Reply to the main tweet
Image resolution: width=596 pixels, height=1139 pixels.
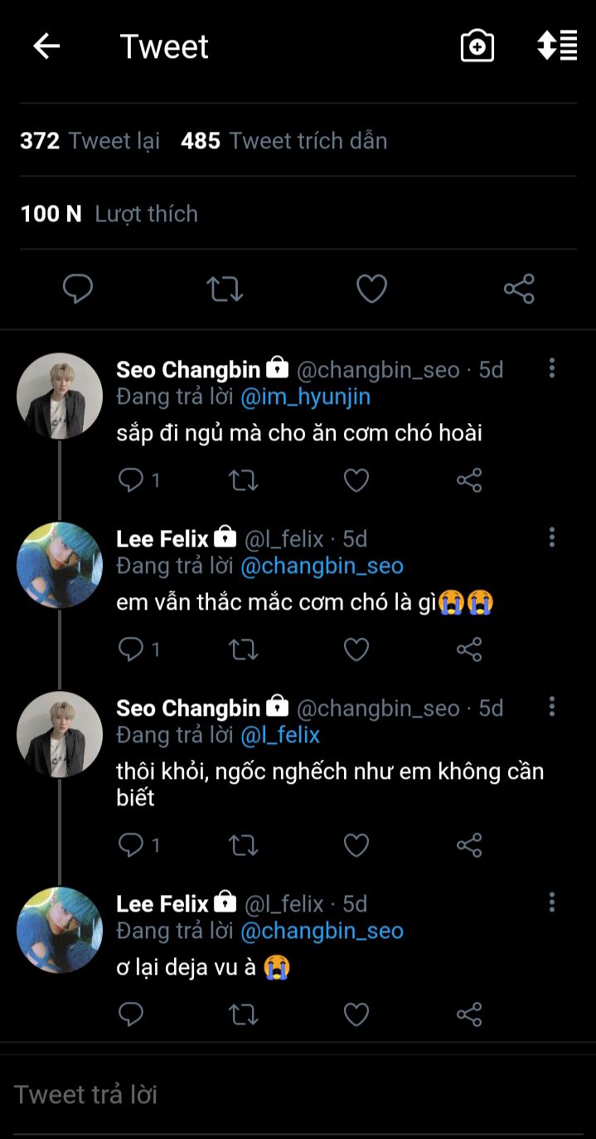78,289
